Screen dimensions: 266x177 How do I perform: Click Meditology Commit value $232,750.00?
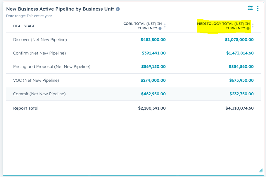click(x=241, y=94)
